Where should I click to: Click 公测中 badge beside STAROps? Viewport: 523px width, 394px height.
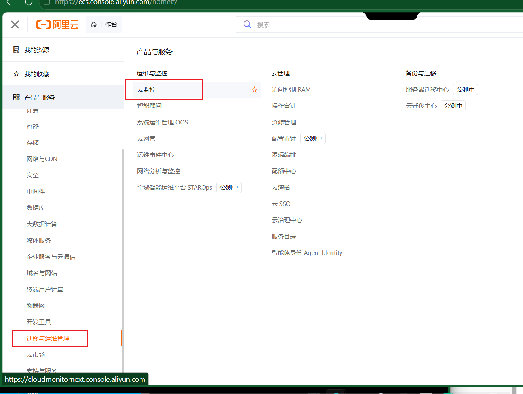click(x=229, y=187)
